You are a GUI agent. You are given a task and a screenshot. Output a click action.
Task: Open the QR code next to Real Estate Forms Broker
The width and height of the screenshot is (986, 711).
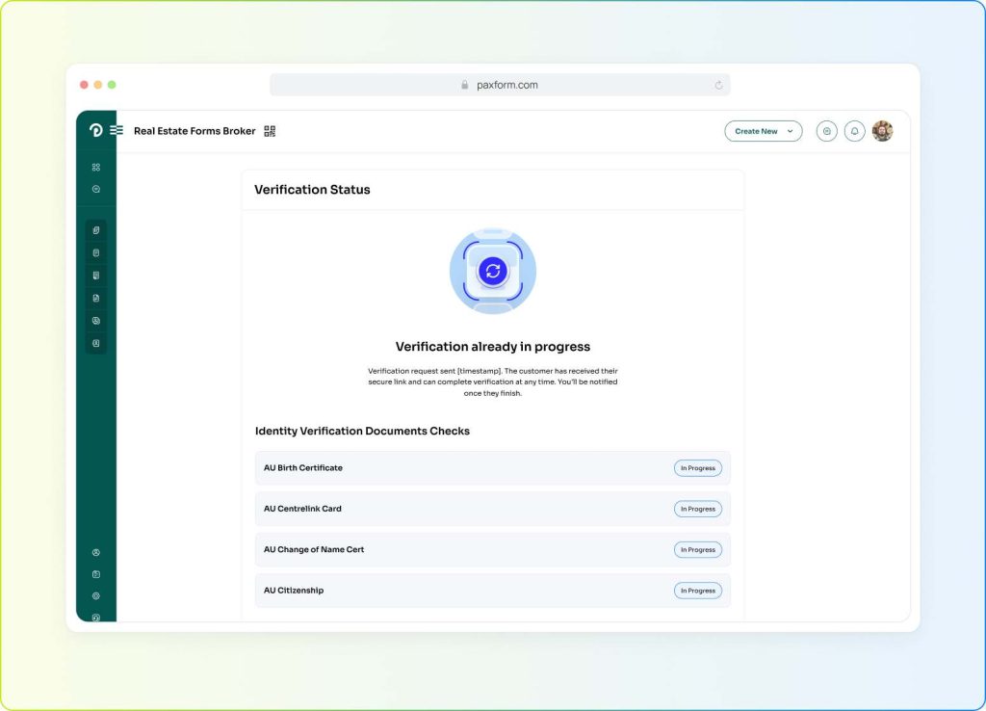click(x=270, y=131)
